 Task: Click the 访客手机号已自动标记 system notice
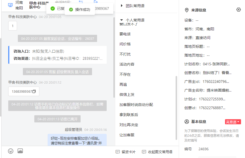pyautogui.click(x=57, y=106)
